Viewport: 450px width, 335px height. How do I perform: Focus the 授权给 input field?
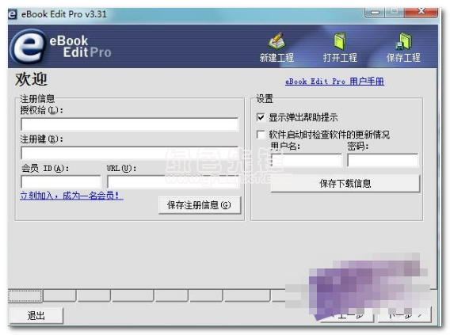(x=129, y=124)
